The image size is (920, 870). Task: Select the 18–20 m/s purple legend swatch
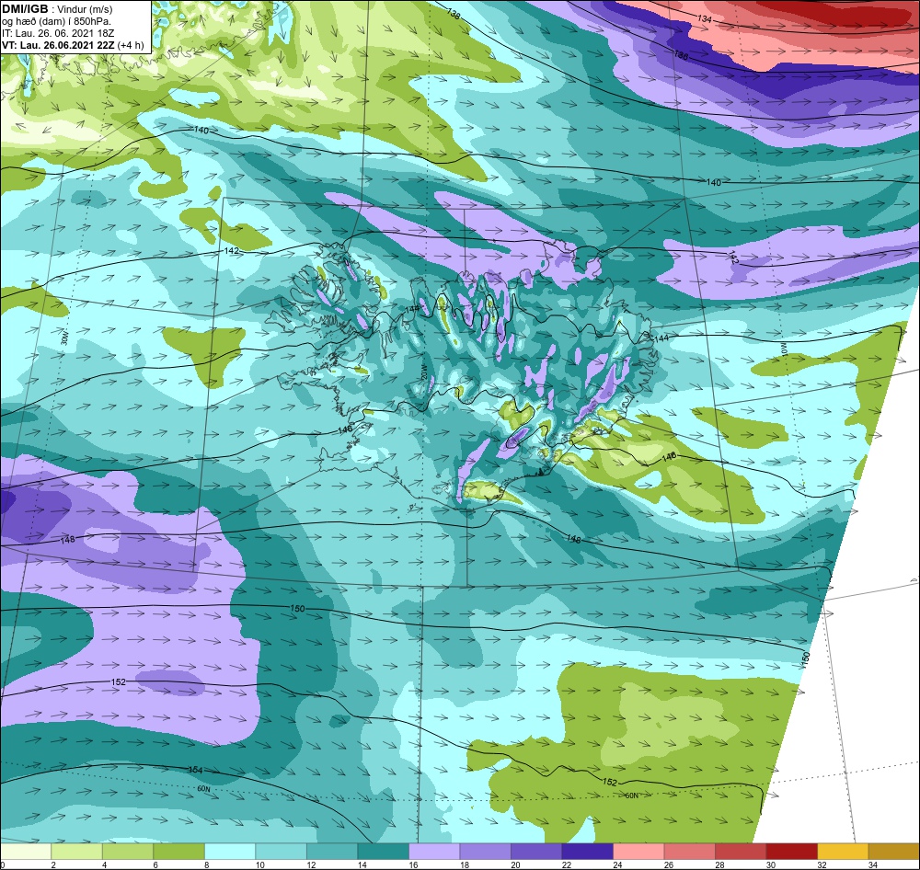pos(485,852)
